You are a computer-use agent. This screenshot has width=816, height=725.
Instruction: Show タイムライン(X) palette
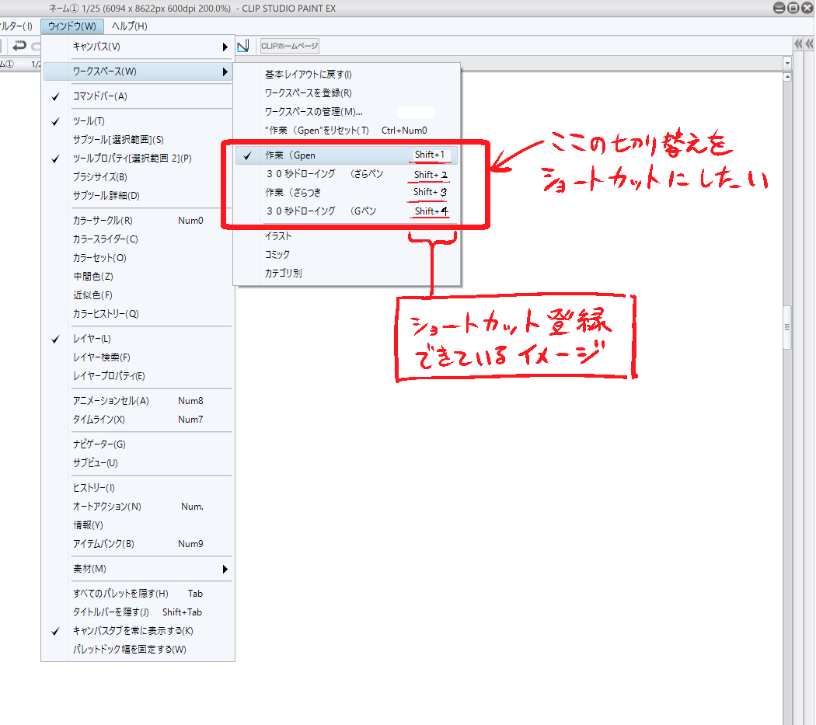point(138,420)
